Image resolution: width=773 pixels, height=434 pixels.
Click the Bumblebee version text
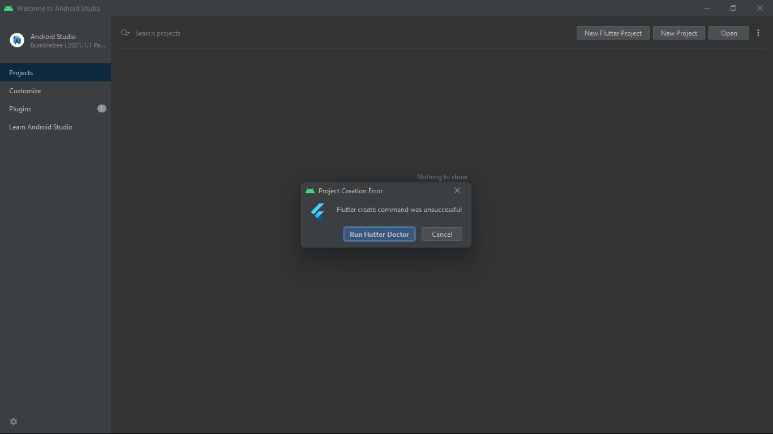point(68,45)
